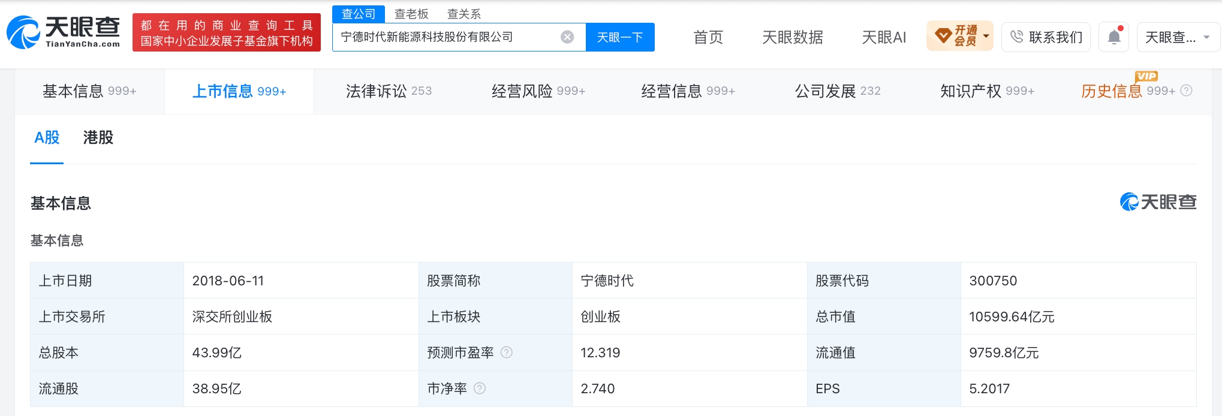Open the 知识产权 tab
Viewport: 1222px width, 416px height.
(x=987, y=91)
